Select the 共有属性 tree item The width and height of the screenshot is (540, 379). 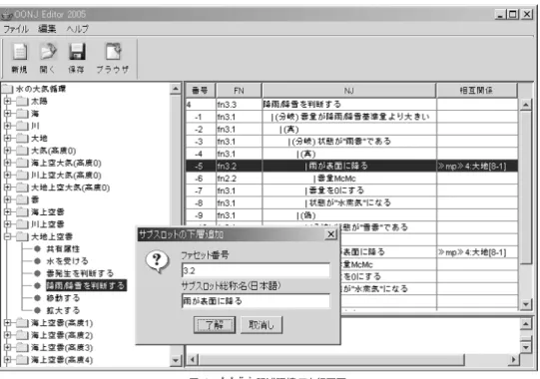(x=63, y=249)
